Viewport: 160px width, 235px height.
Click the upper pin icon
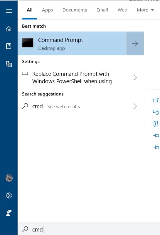click(x=156, y=135)
